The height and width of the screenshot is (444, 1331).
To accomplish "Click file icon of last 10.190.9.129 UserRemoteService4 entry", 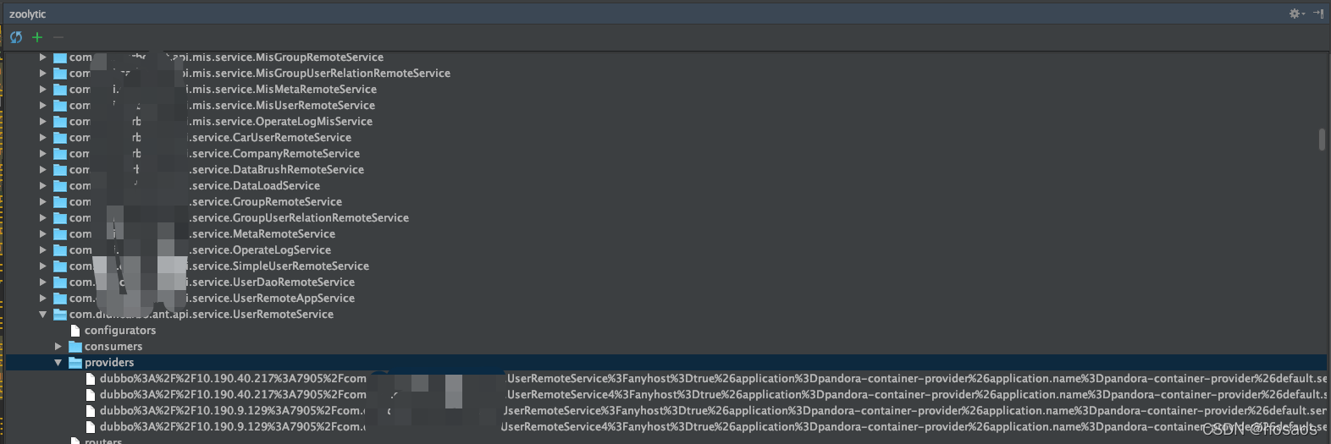I will coord(91,427).
